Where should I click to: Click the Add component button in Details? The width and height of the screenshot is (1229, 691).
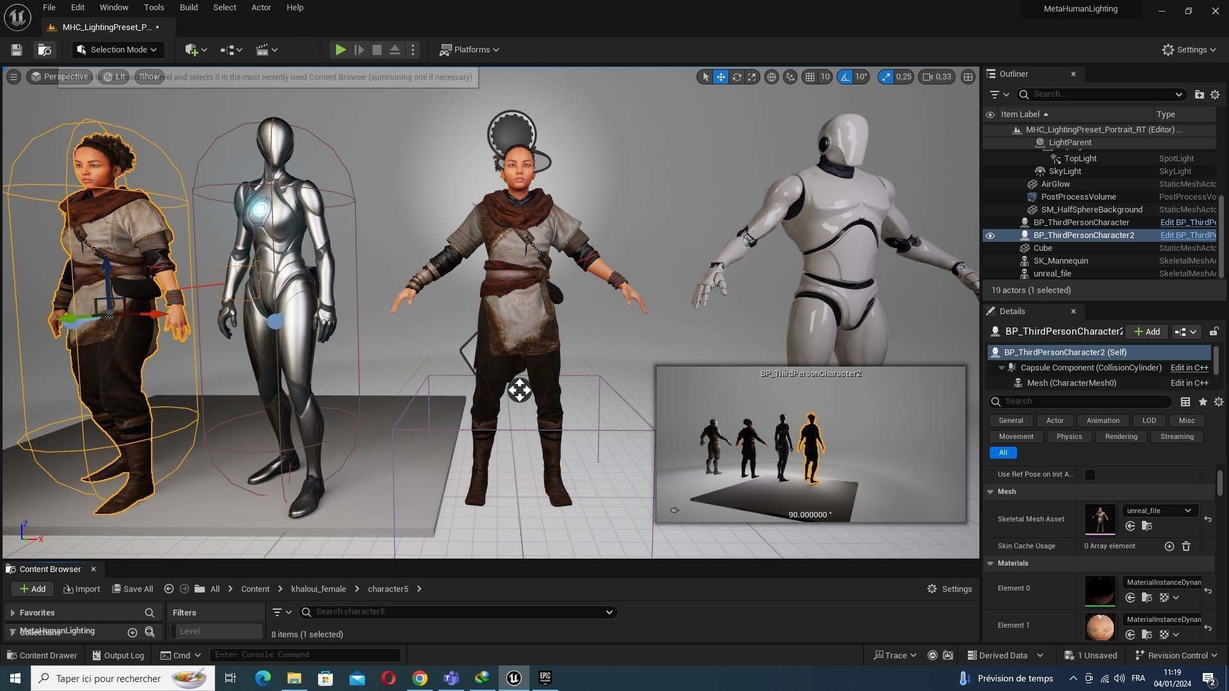point(1146,331)
